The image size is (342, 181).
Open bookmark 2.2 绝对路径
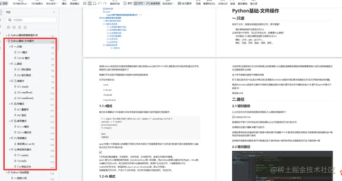tap(24, 75)
